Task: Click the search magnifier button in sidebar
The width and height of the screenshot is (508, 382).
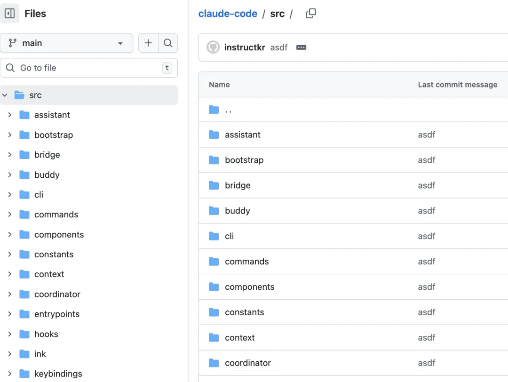Action: (x=168, y=43)
